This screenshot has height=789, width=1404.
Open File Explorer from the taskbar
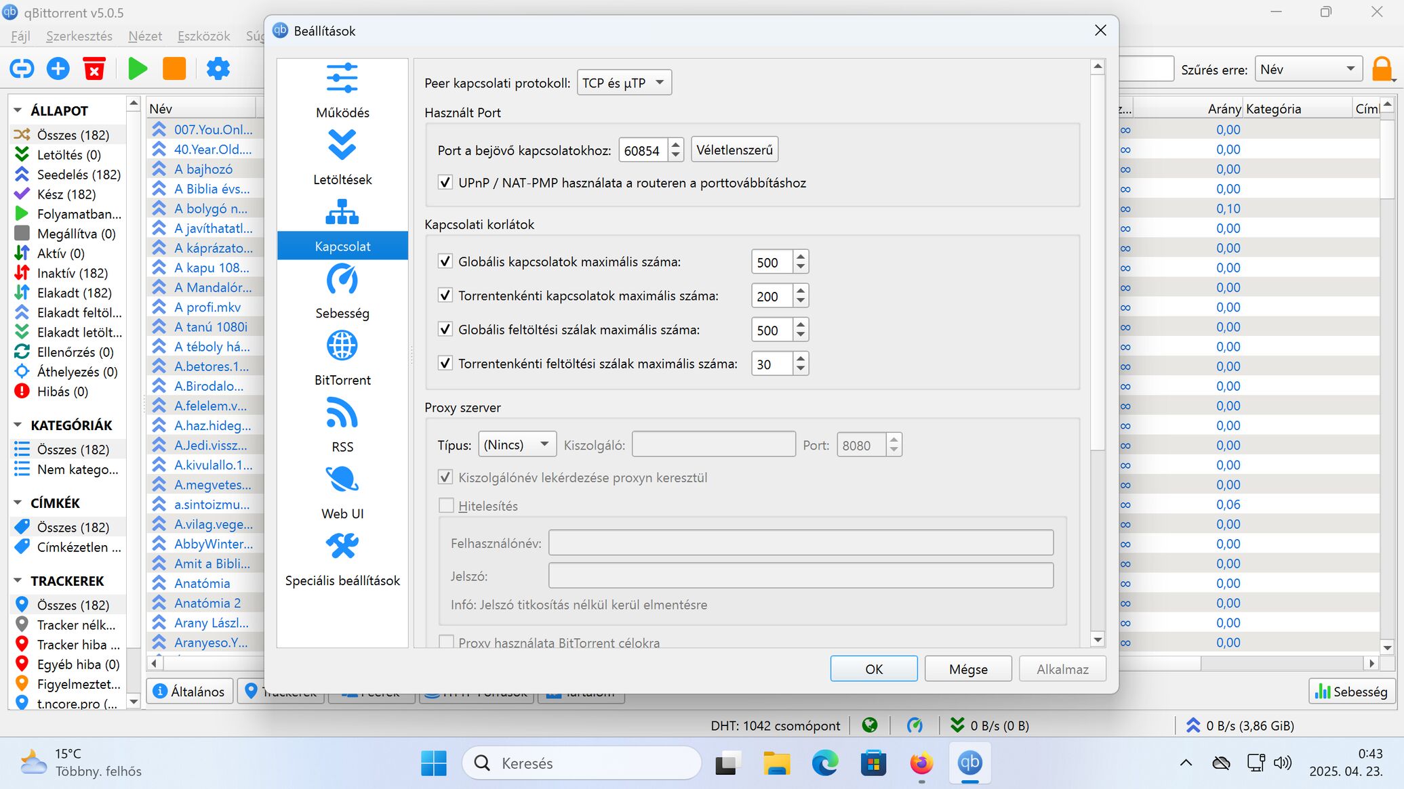click(x=776, y=763)
